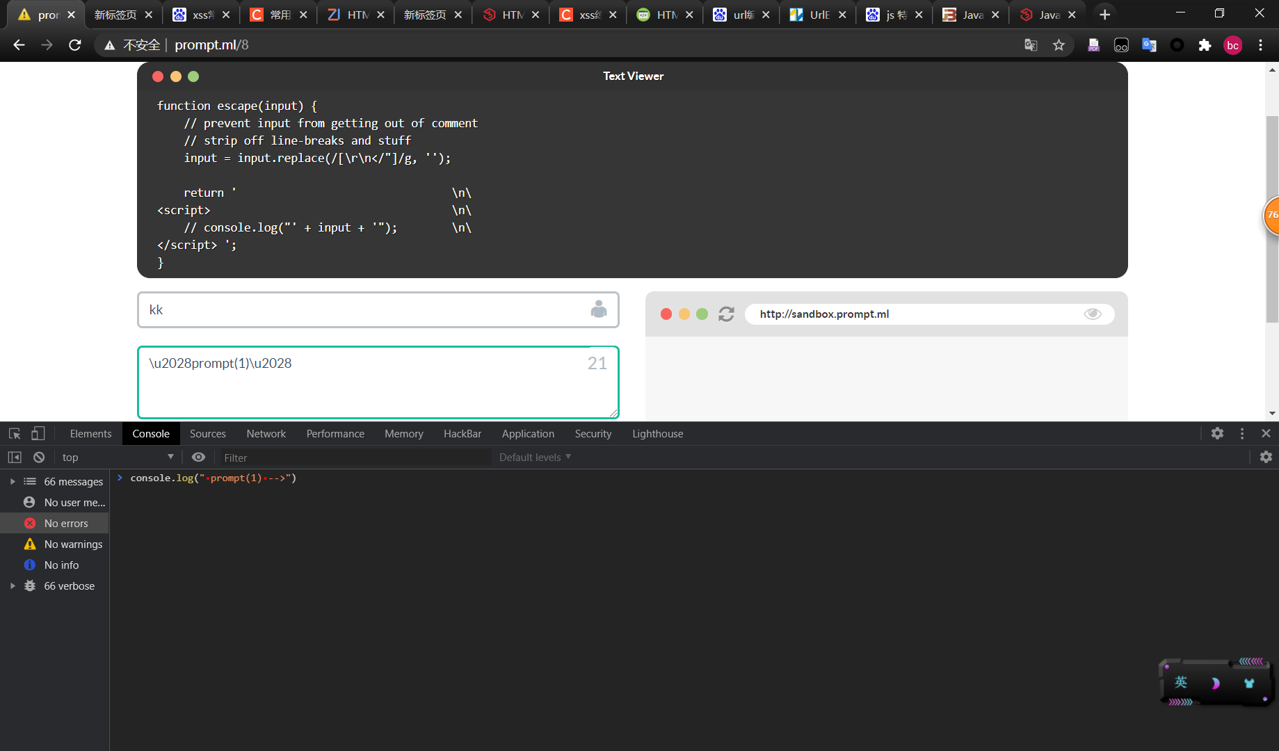Click the page vertical scrollbar
1279x751 pixels.
[1272, 218]
